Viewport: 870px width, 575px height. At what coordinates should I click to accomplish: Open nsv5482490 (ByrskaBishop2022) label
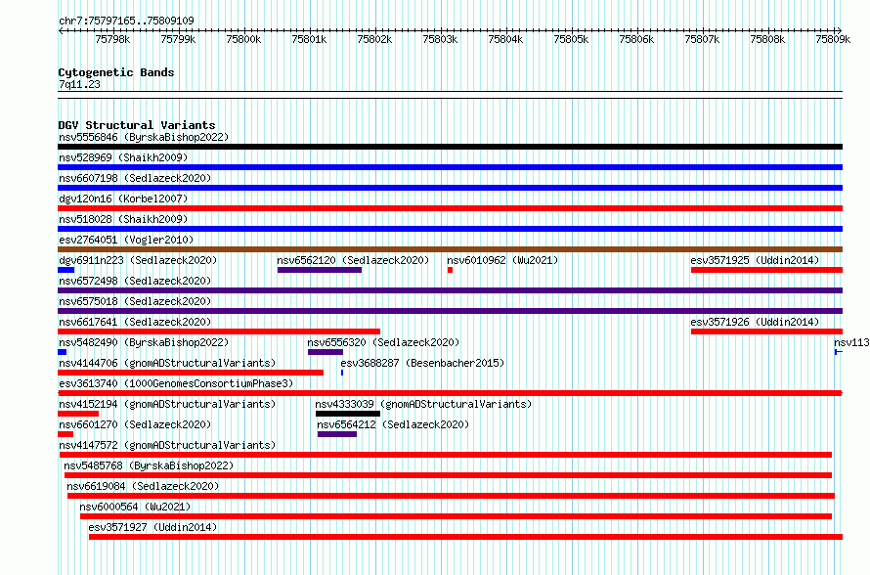[144, 342]
